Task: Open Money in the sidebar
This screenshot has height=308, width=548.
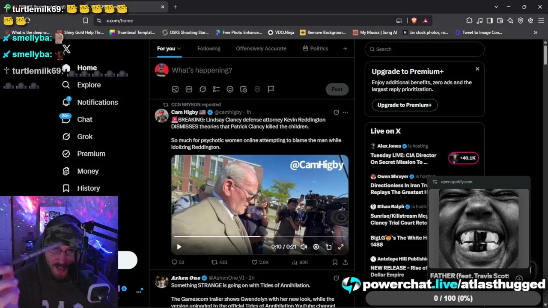Action: (x=80, y=171)
